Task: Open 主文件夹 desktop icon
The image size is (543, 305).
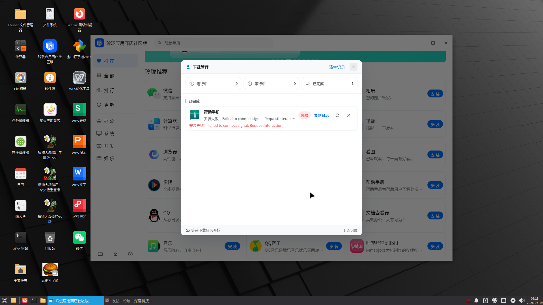Action: click(x=20, y=273)
